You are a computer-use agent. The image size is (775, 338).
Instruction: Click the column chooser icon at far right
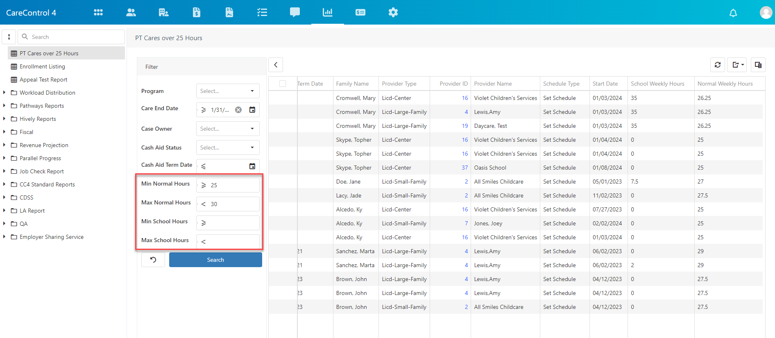[x=758, y=65]
